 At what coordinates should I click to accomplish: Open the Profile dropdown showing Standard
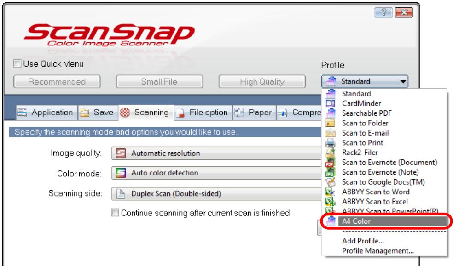click(365, 82)
